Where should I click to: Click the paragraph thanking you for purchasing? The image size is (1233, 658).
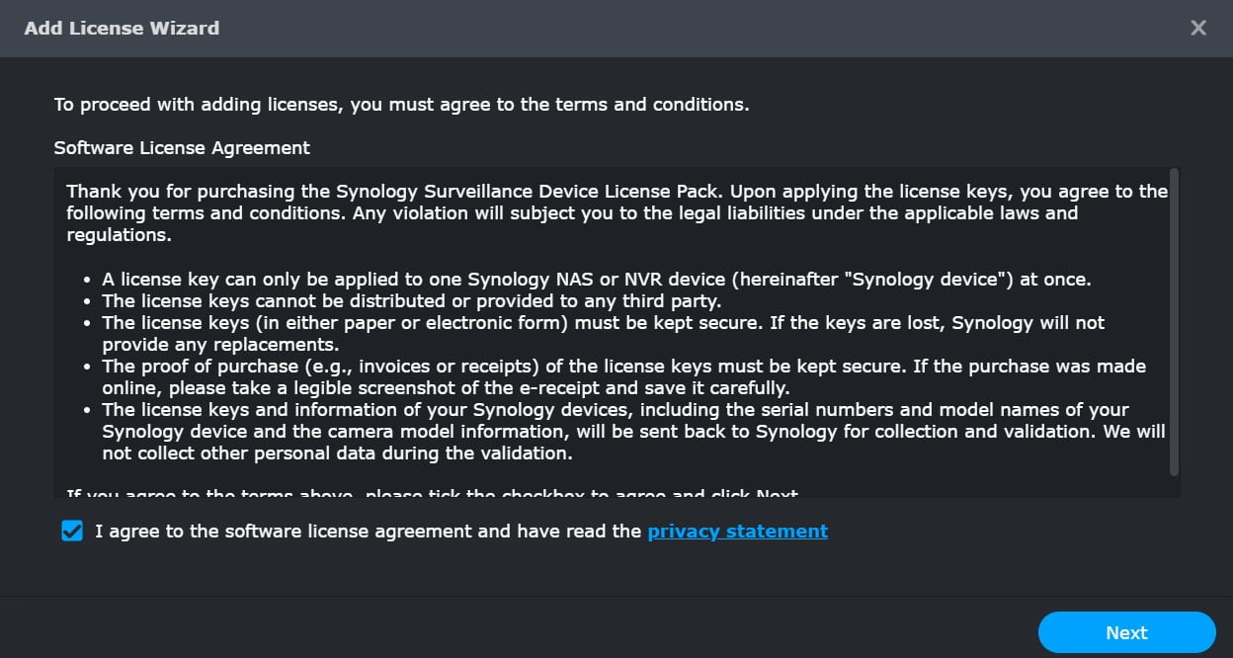point(613,212)
